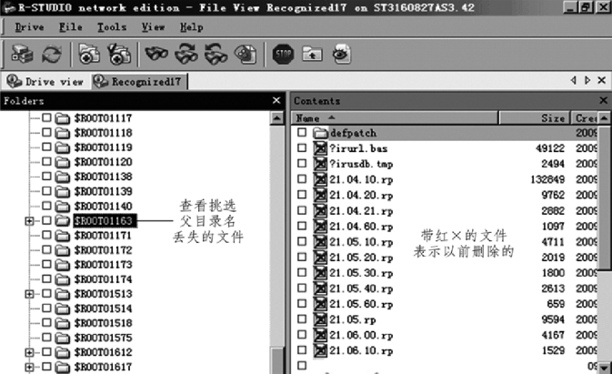Image resolution: width=612 pixels, height=374 pixels.
Task: Click size value 49122
Action: [550, 148]
